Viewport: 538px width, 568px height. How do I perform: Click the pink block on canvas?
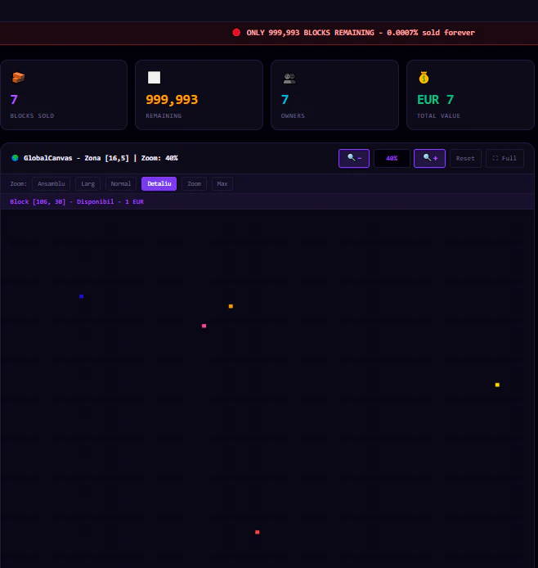tap(204, 326)
